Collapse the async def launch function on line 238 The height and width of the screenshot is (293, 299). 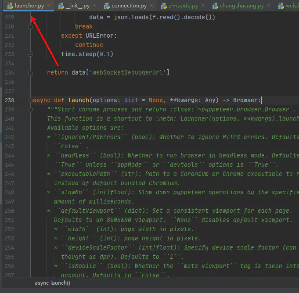pos(30,100)
